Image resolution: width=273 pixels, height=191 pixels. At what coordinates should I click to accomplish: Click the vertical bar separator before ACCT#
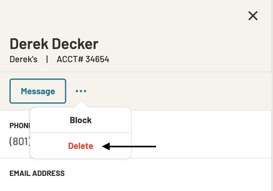(x=47, y=59)
